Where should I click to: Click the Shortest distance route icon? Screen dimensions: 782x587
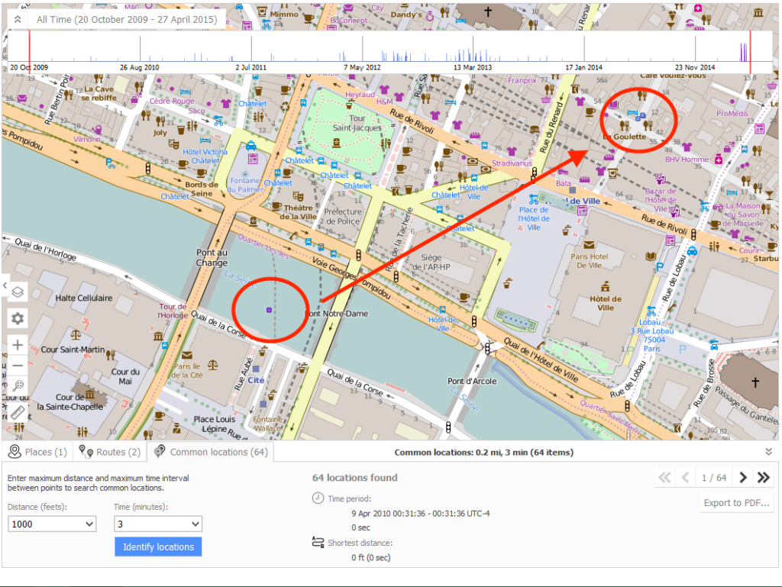[318, 542]
